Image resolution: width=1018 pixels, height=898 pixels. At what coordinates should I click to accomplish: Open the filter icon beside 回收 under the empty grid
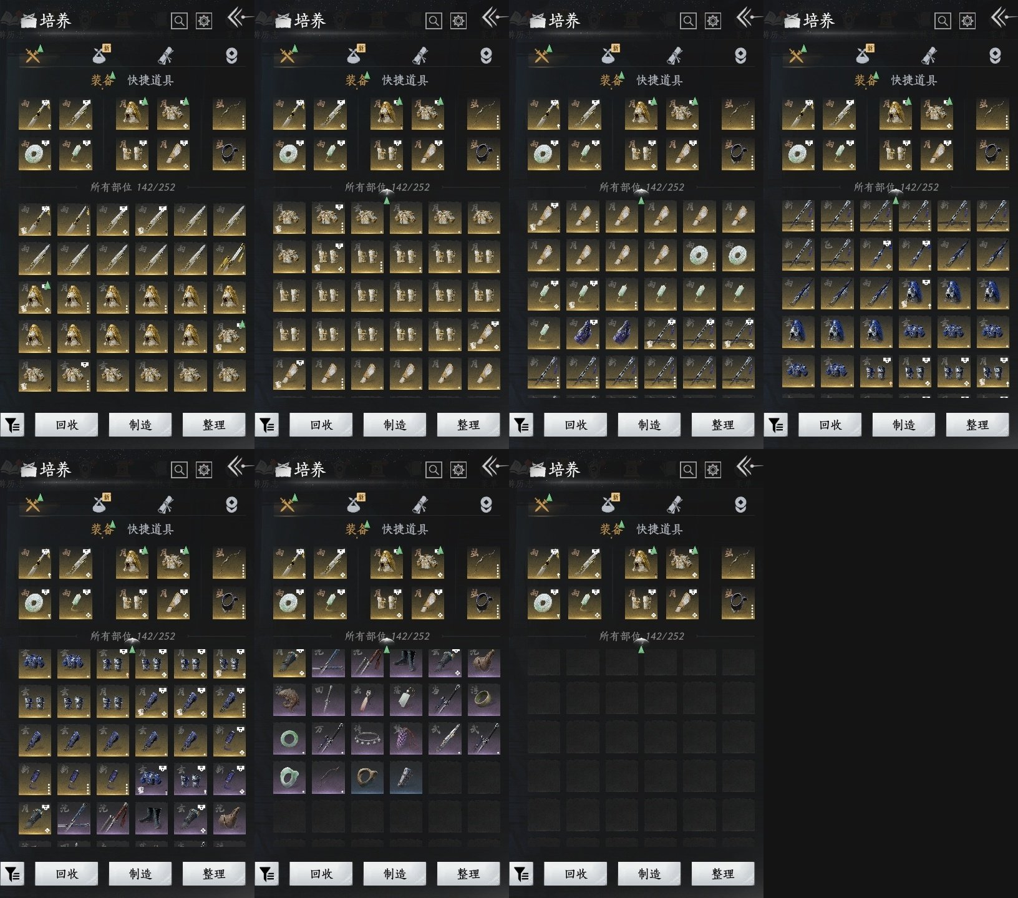pos(521,874)
